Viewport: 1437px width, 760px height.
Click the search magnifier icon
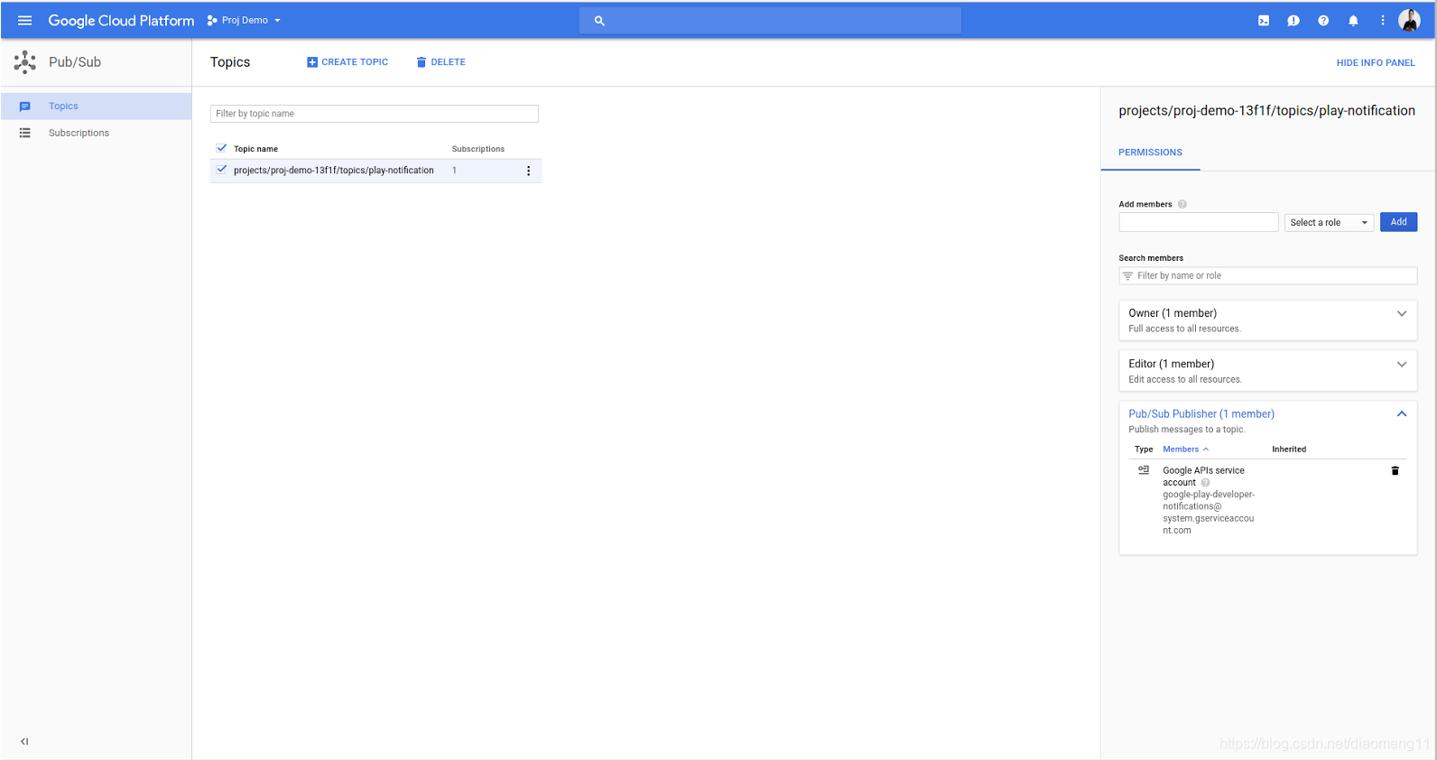pyautogui.click(x=599, y=20)
